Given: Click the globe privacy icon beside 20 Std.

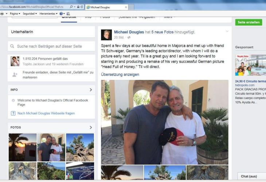Looking at the screenshot, I should coord(129,37).
